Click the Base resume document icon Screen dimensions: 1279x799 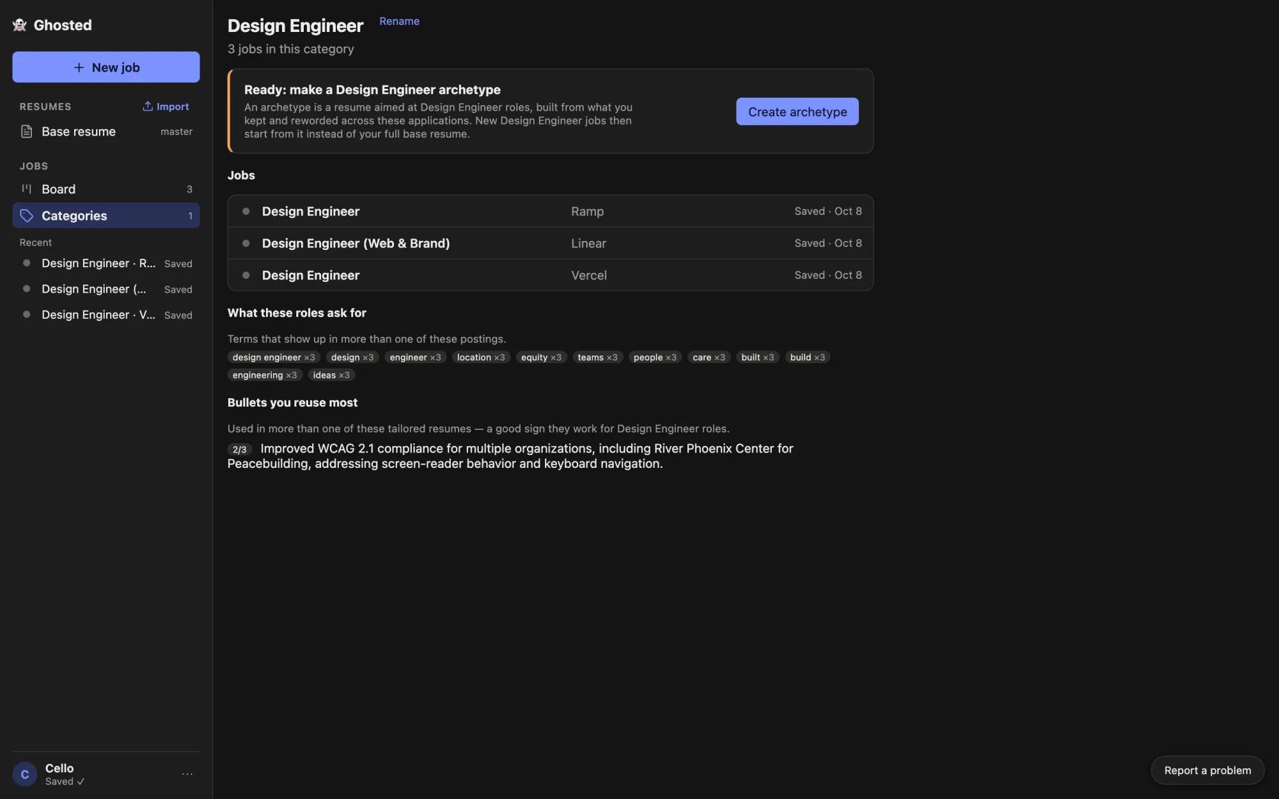pyautogui.click(x=26, y=132)
